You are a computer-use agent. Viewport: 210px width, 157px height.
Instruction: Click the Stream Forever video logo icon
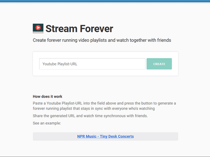pos(38,28)
